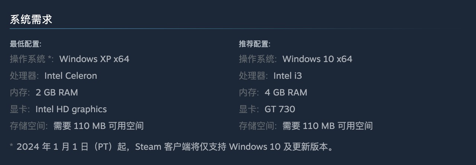Click the GT 730 graphics card value

[x=280, y=109]
